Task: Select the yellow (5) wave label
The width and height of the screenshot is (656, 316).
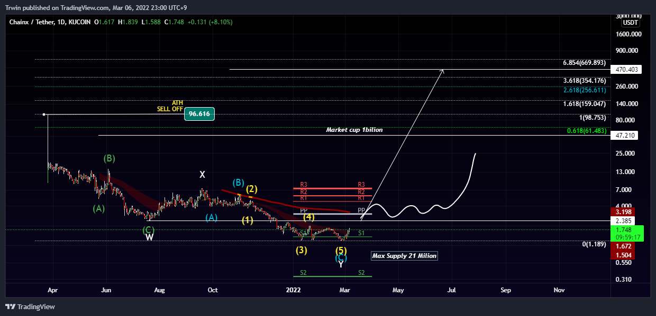Action: (x=341, y=250)
